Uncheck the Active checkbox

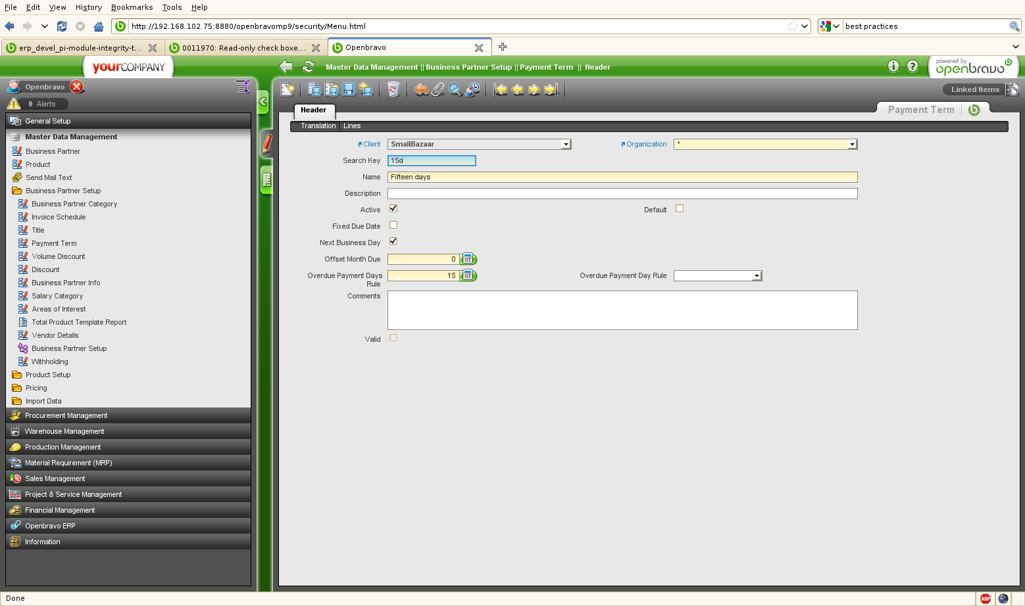coord(393,208)
